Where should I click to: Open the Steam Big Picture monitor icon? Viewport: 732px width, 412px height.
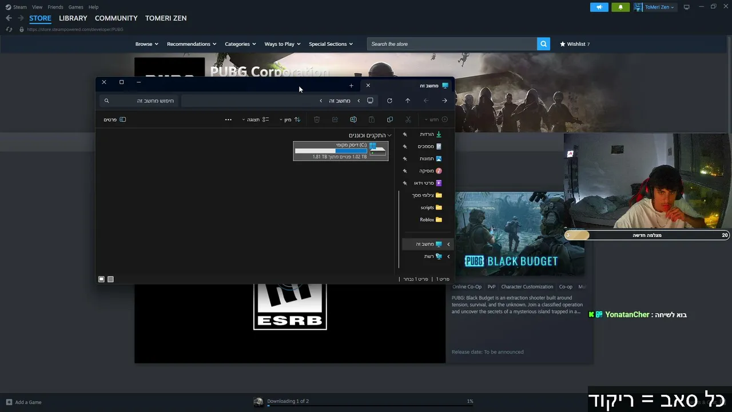[x=686, y=7]
